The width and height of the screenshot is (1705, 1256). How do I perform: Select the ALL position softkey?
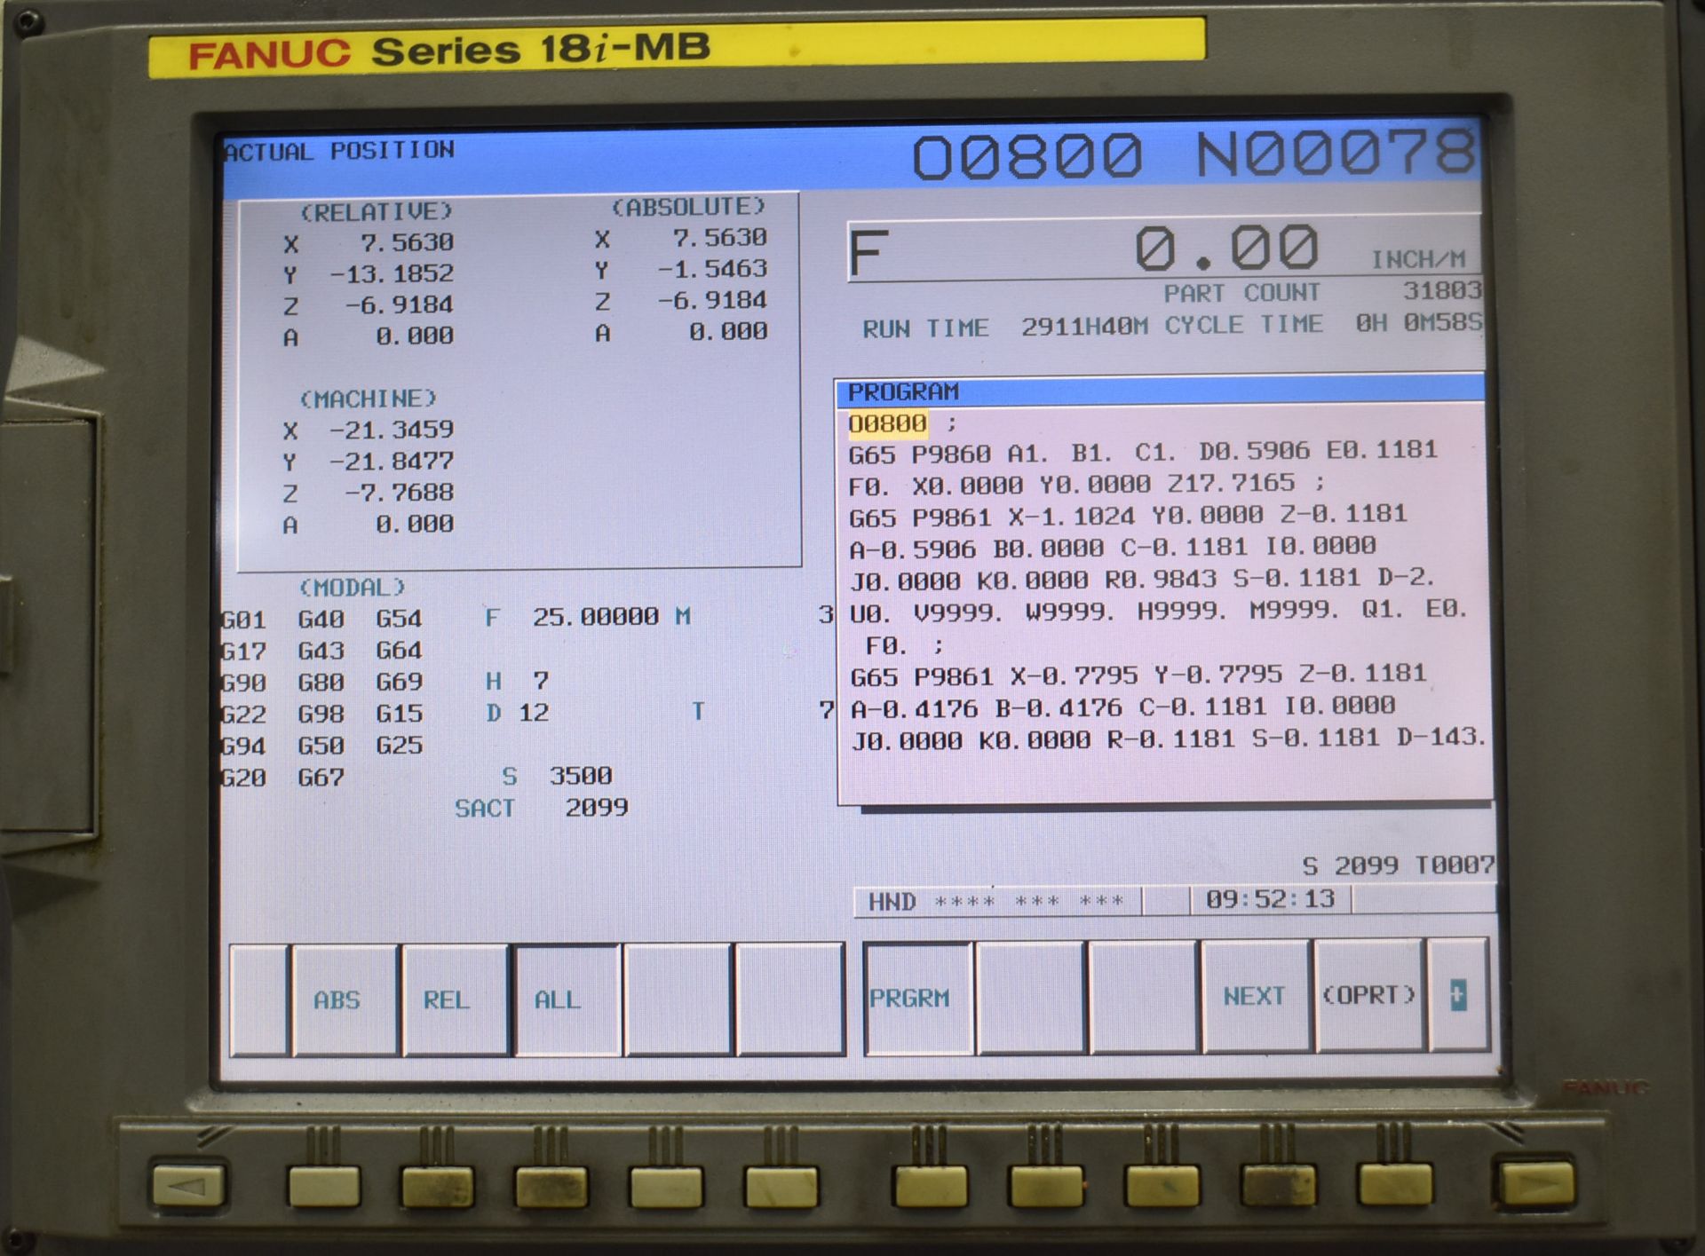coord(567,999)
